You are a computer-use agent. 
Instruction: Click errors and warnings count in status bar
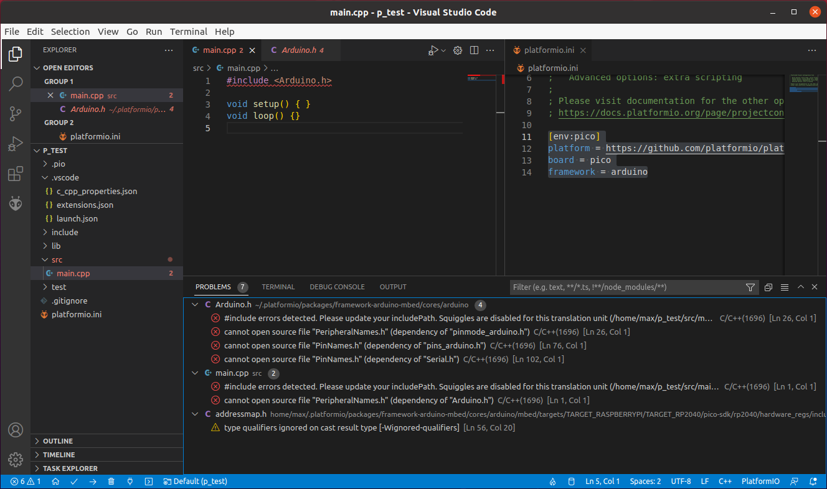tap(26, 482)
